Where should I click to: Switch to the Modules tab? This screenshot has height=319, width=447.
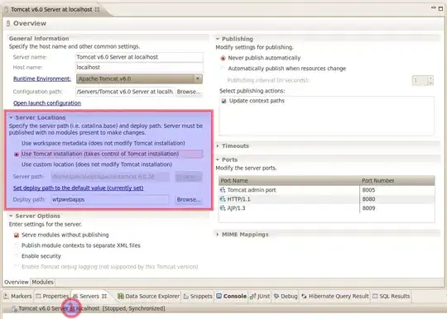tap(42, 282)
